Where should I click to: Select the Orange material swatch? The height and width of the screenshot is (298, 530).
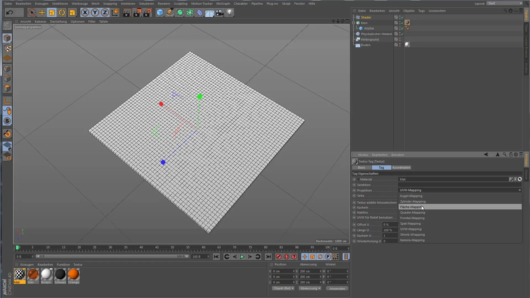(x=74, y=276)
